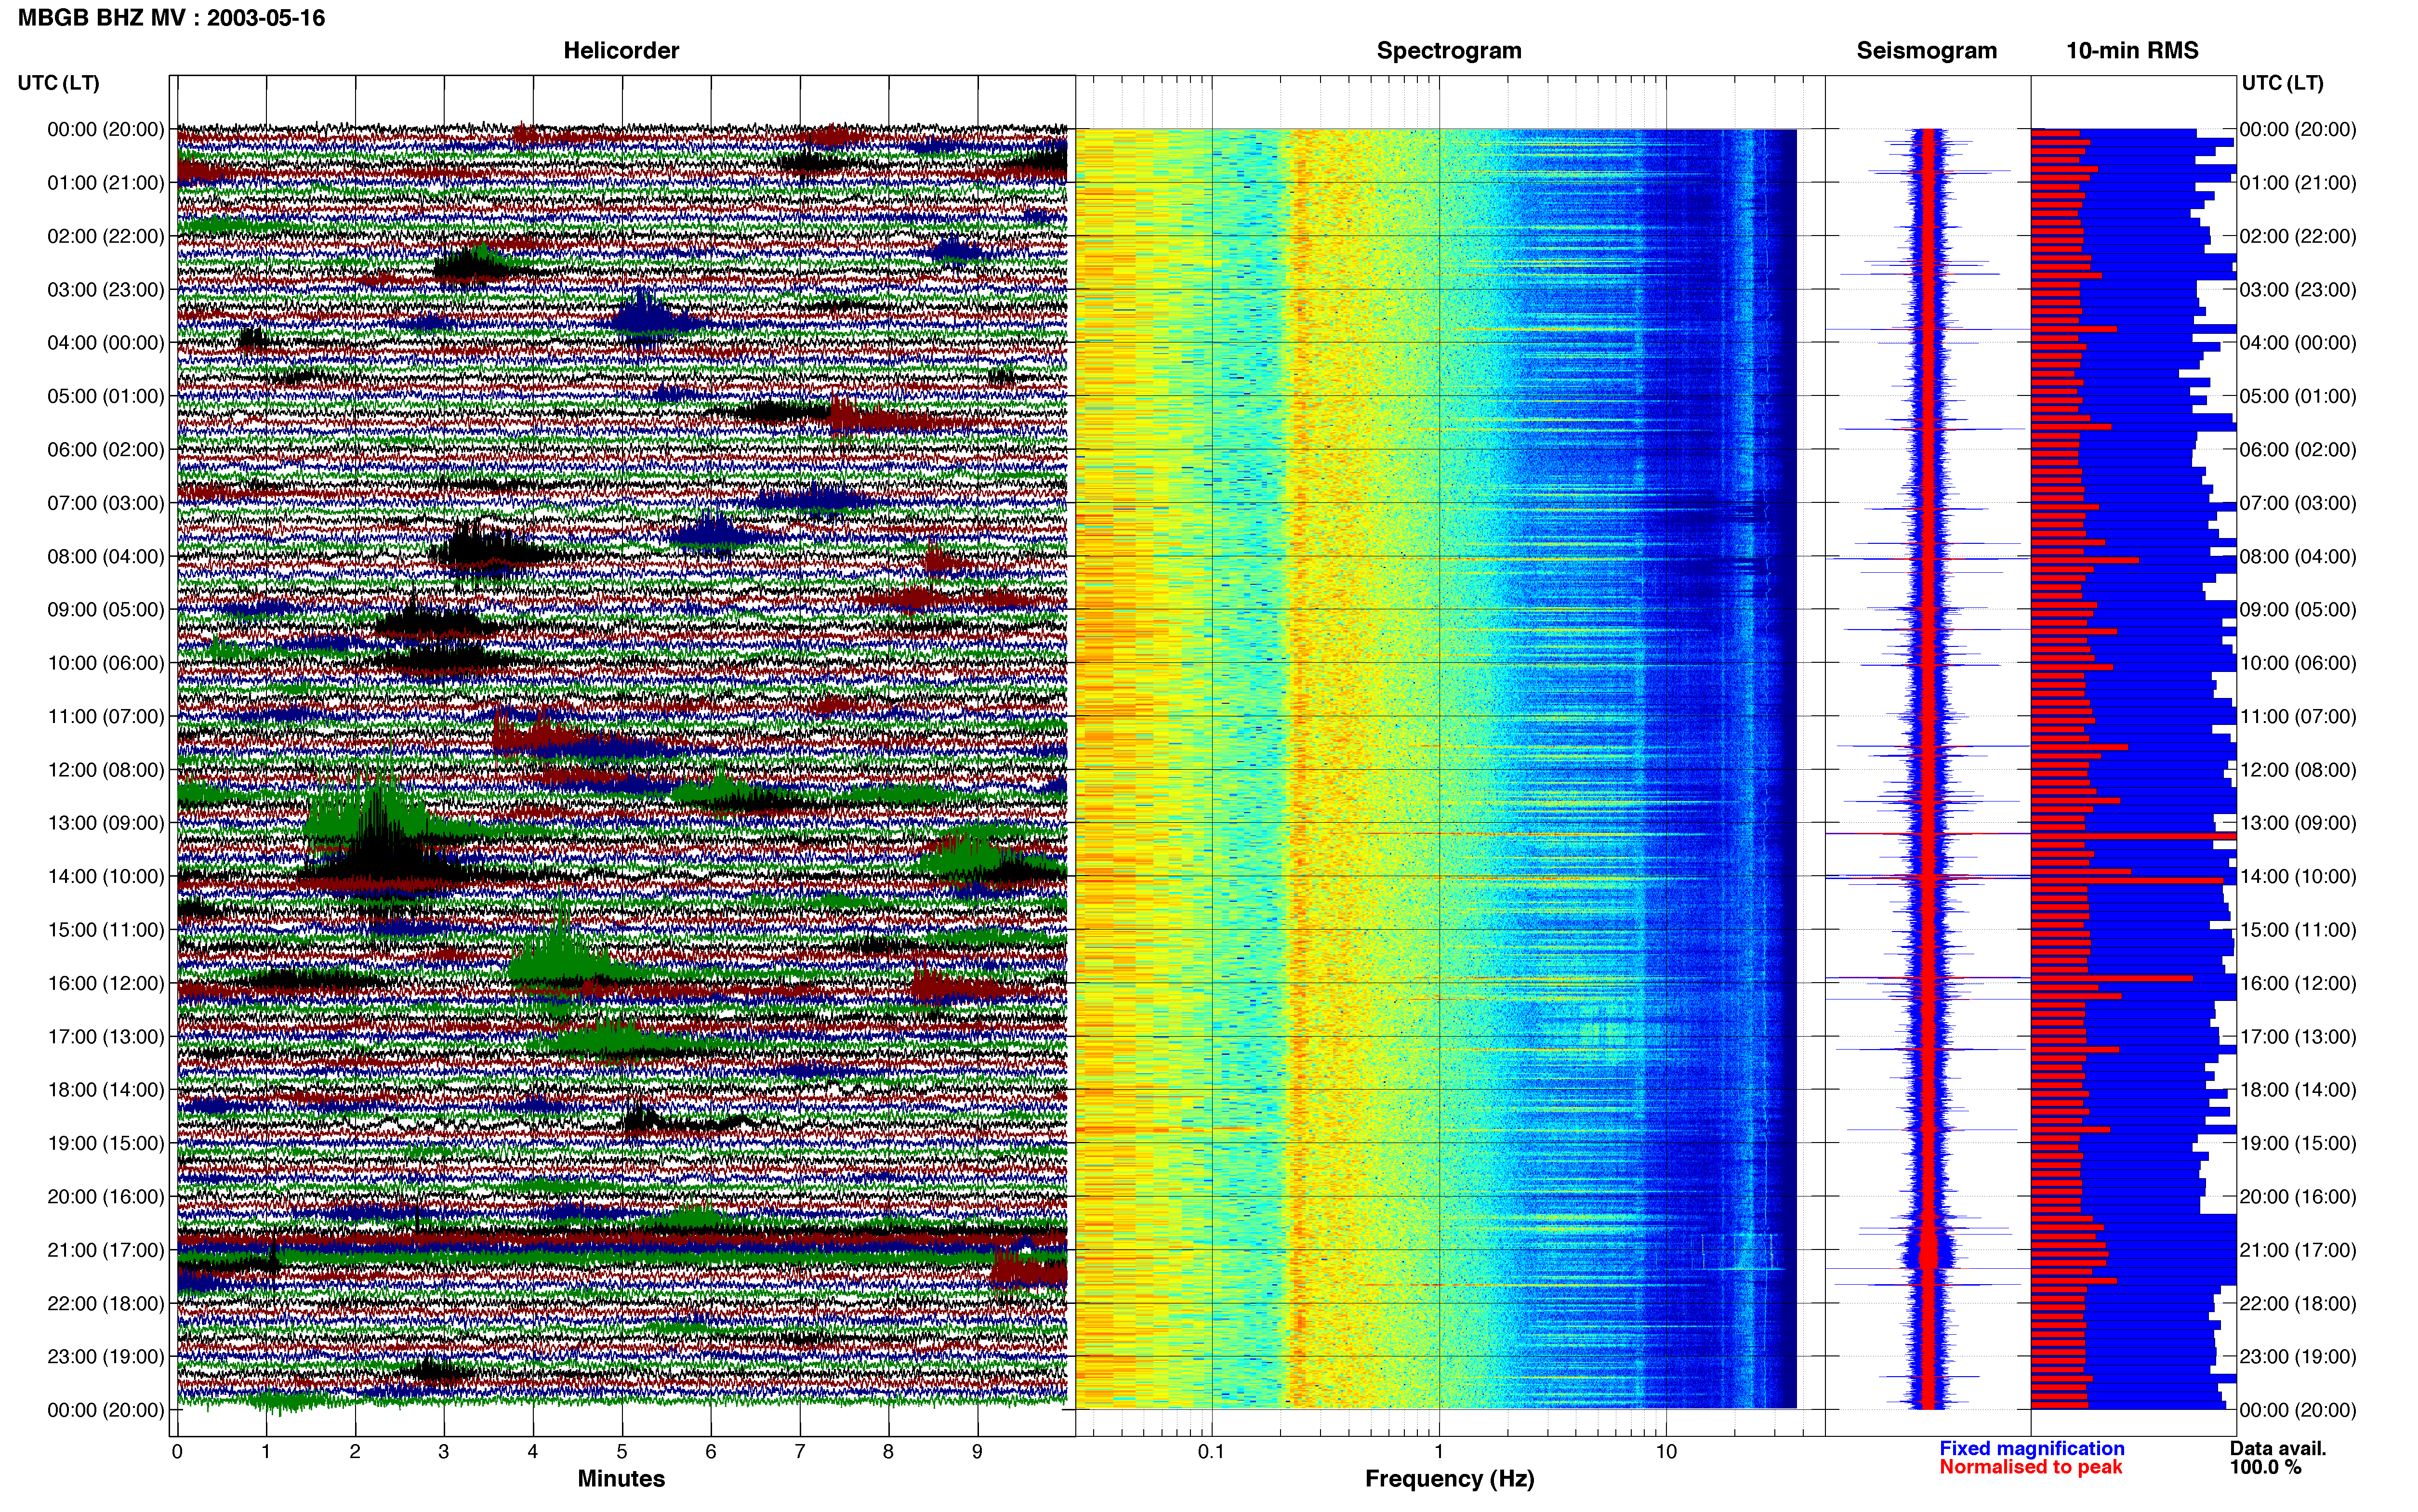Click right time label '04:00 (00:00)'
The image size is (2418, 1512).
tap(2298, 342)
